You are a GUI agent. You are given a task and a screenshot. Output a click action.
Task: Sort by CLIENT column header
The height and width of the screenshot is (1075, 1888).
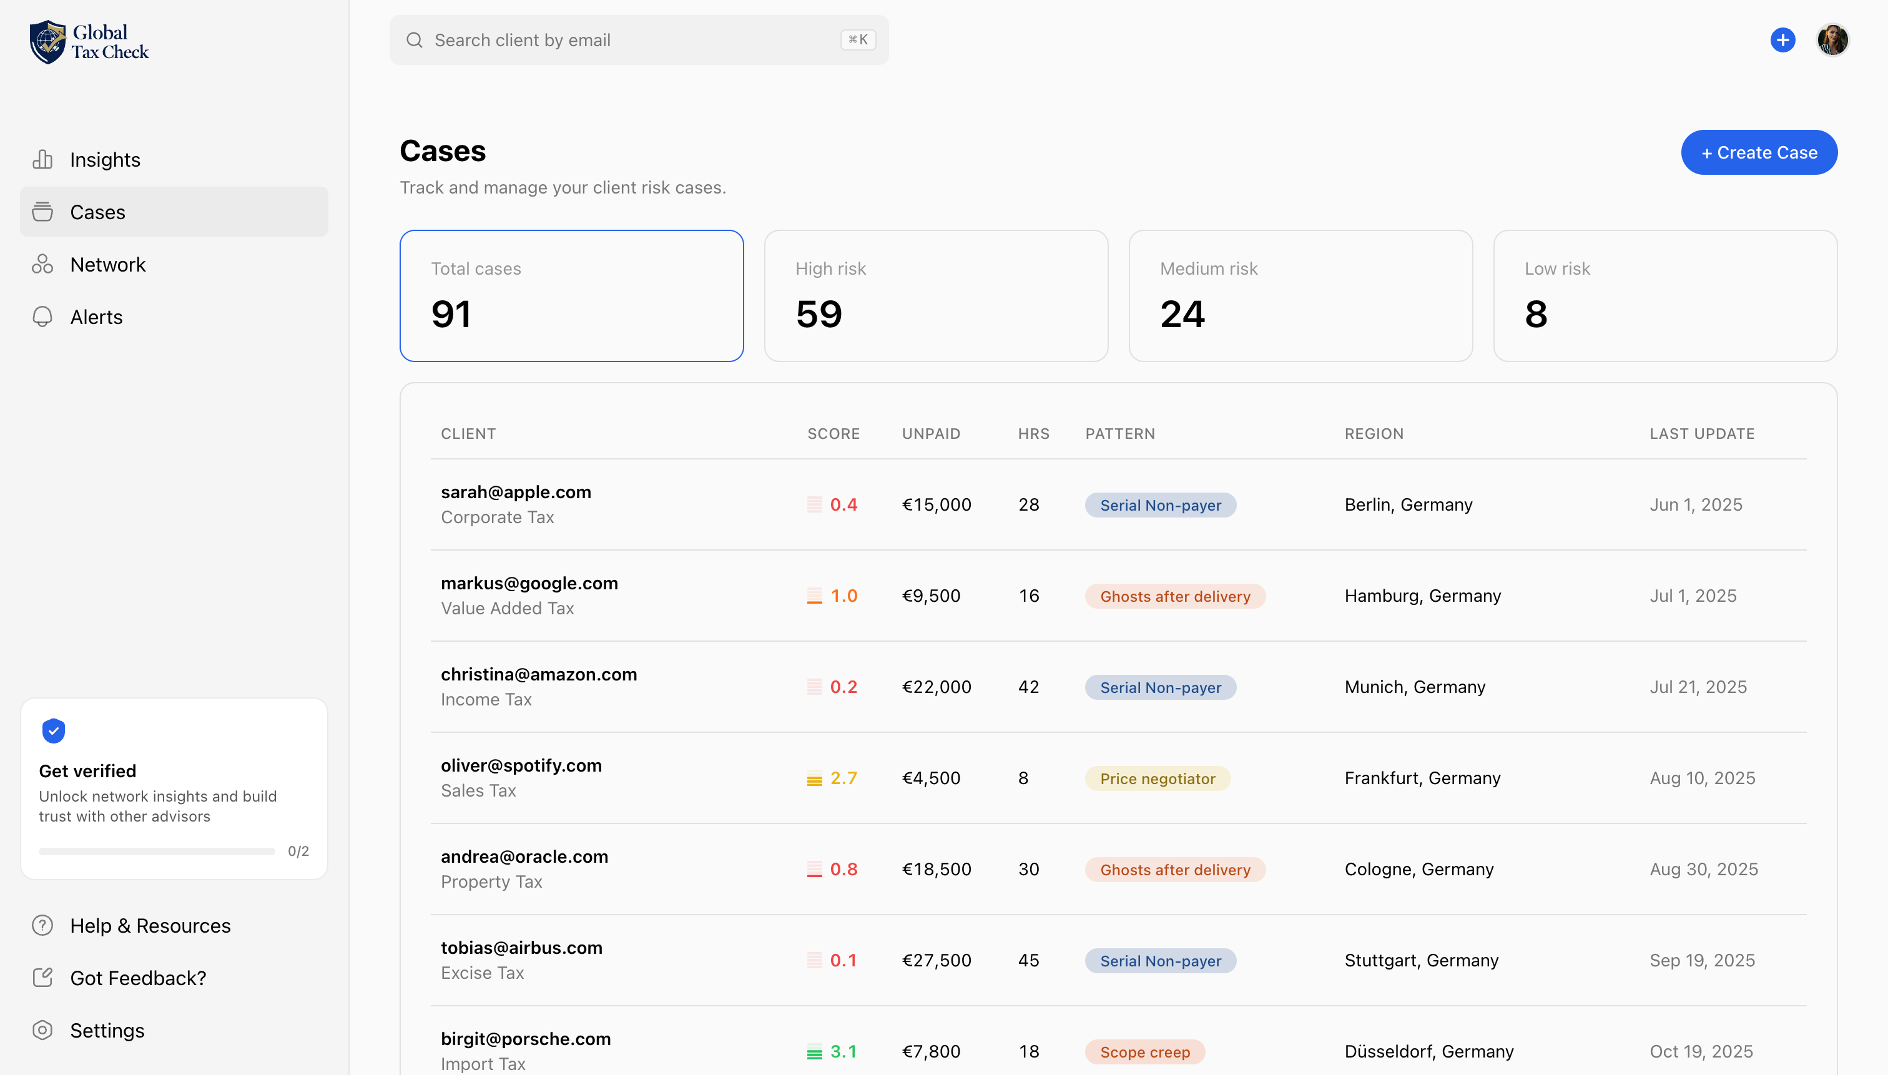click(x=468, y=433)
